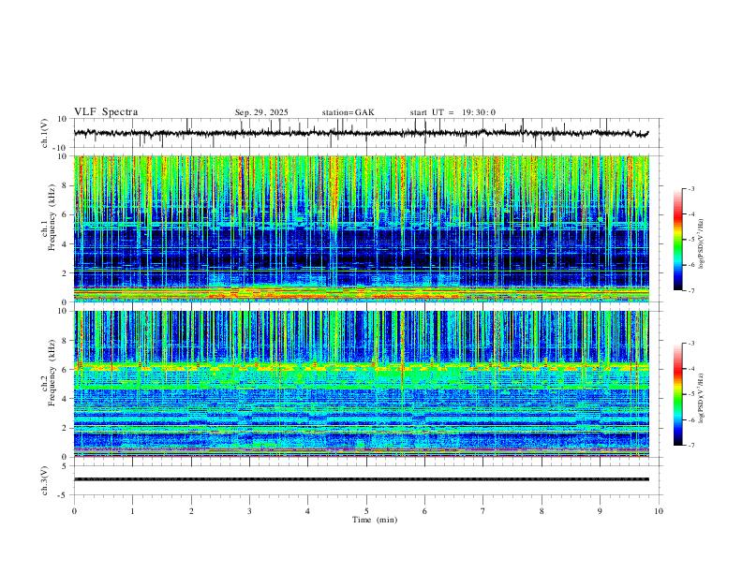
Task: Click the time axis tick label "0"
Action: pyautogui.click(x=74, y=511)
